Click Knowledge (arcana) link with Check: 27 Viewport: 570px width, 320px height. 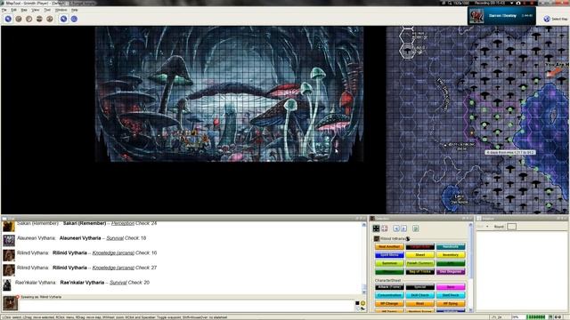(x=113, y=268)
